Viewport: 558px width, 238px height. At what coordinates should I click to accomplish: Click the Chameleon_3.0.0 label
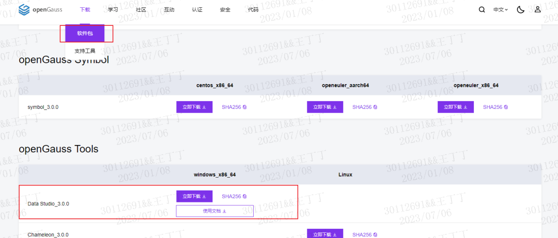point(48,235)
